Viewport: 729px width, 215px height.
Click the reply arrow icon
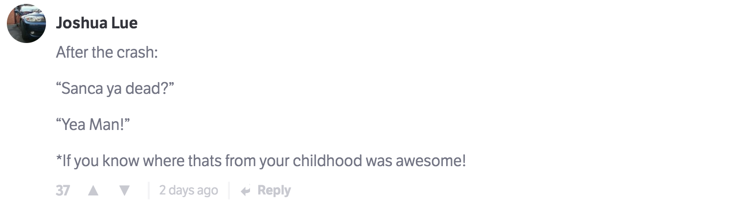pos(246,191)
